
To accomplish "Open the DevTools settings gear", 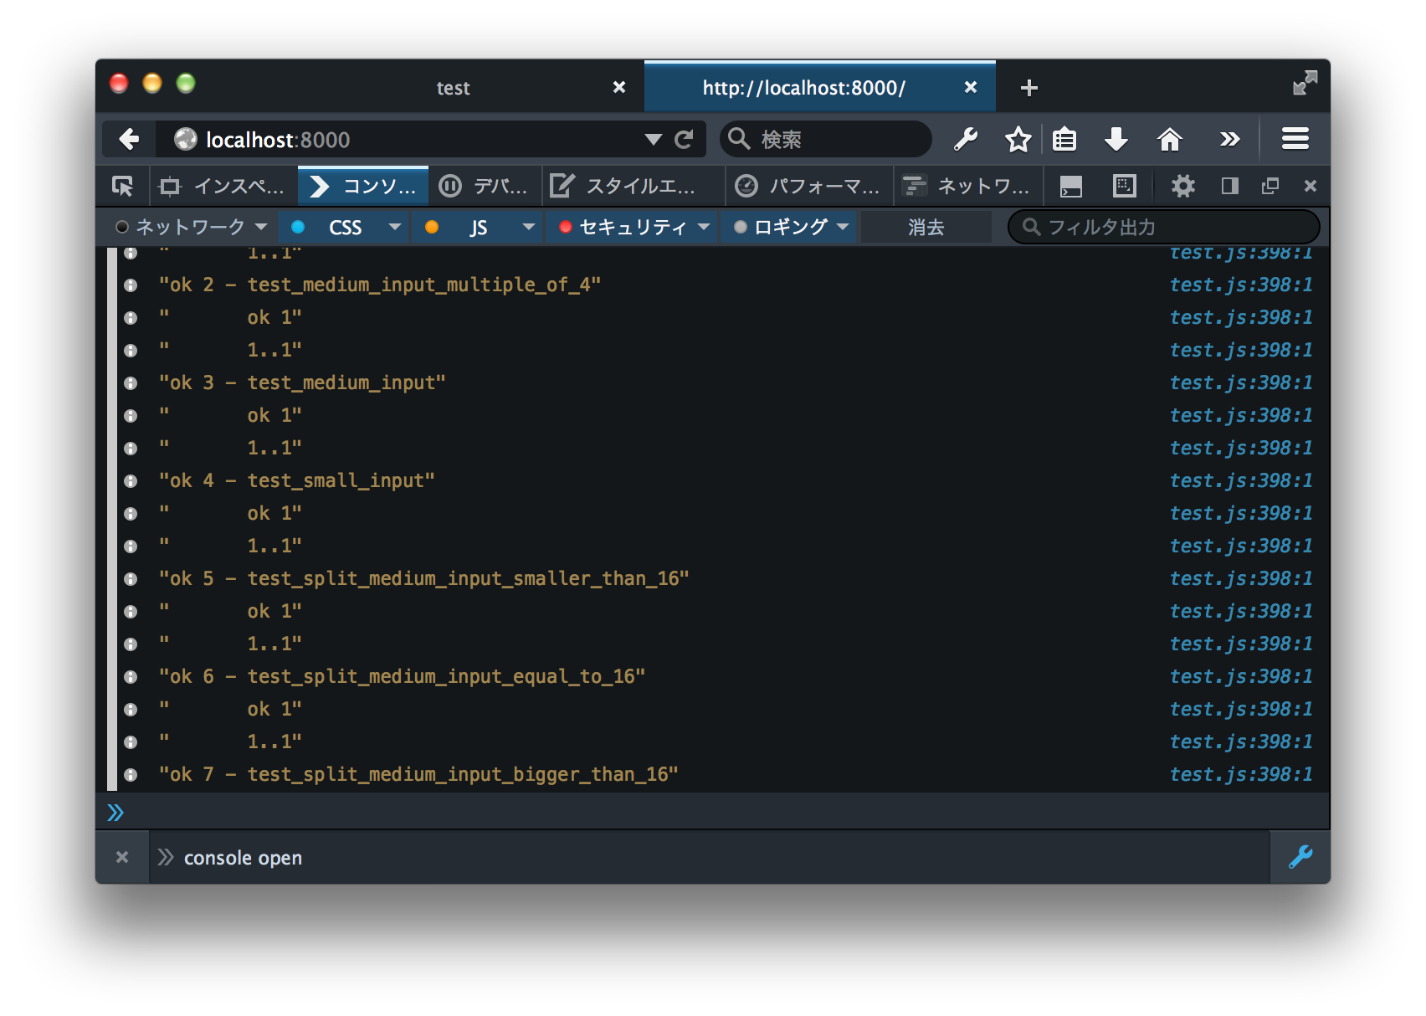I will 1183,186.
